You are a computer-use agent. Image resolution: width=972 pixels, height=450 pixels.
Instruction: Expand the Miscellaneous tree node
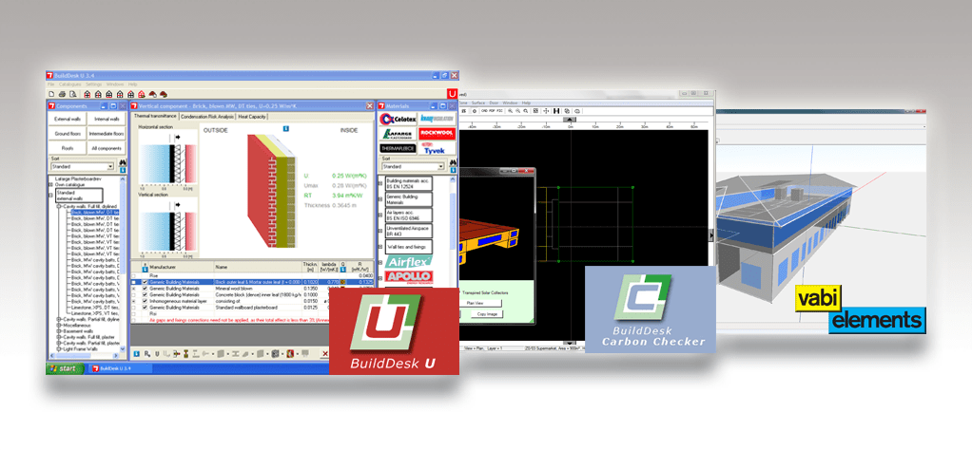59,325
